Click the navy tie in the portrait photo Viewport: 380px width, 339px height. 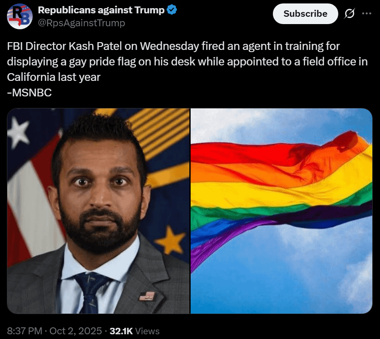91,293
